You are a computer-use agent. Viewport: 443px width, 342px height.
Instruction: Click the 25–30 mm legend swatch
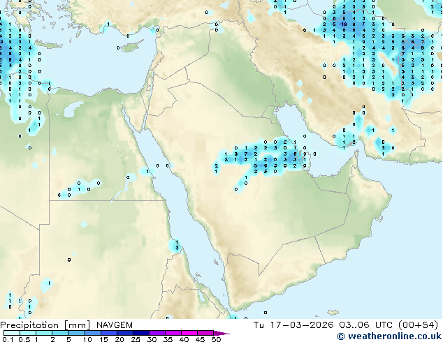pos(141,333)
